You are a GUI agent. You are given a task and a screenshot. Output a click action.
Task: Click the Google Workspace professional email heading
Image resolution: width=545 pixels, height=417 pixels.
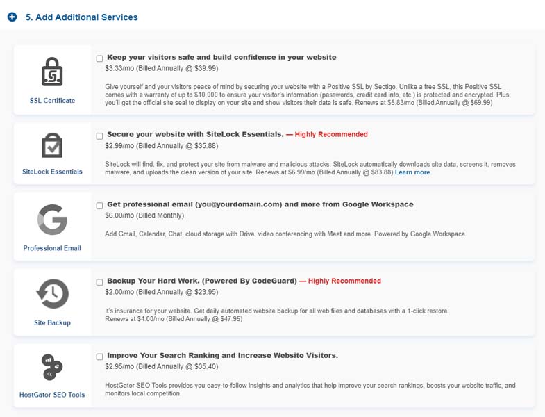coord(260,204)
